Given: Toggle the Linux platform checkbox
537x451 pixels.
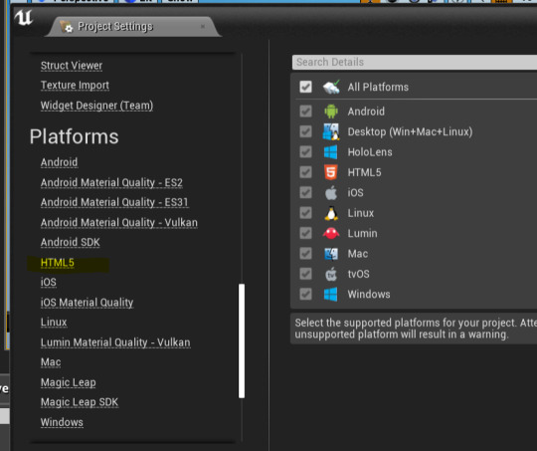Looking at the screenshot, I should [305, 213].
